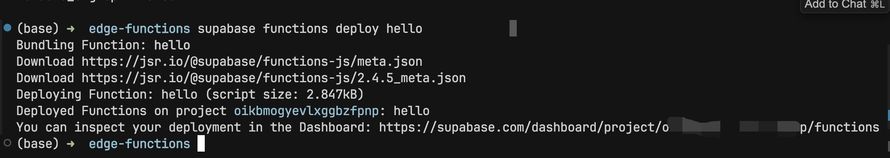Viewport: 890px width, 158px height.
Task: Open the supabase.com dashboard functions link
Action: tap(629, 128)
